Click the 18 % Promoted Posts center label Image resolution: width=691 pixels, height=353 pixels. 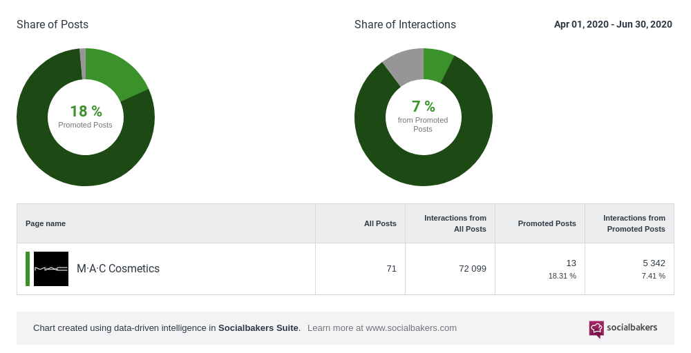[x=86, y=116]
